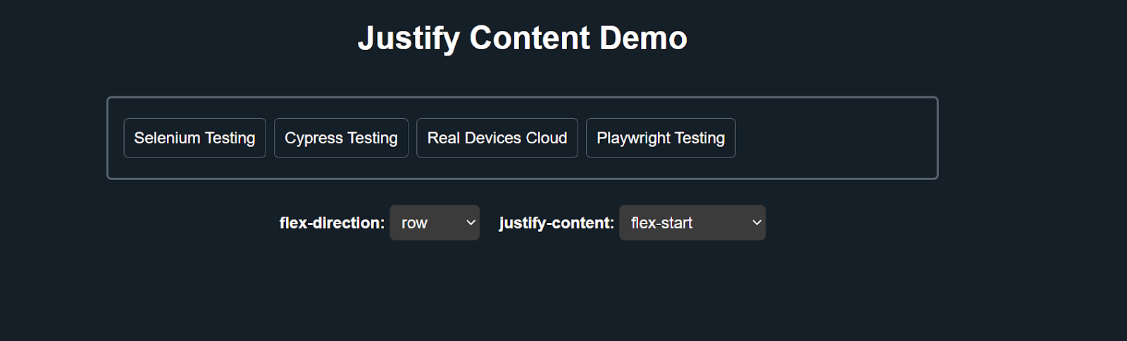Open the flex-direction dropdown
Screen dimensions: 1127x341
(434, 223)
